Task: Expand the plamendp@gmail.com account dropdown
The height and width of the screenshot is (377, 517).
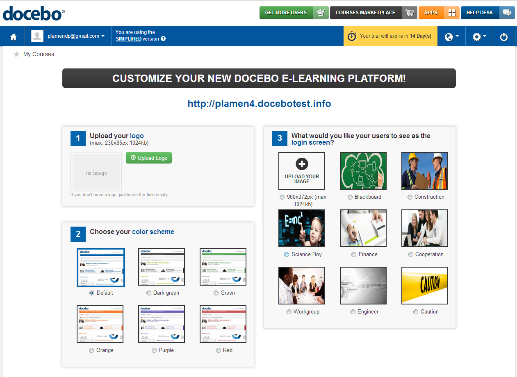Action: (x=76, y=36)
